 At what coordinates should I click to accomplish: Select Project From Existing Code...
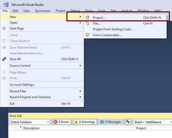coord(125,29)
